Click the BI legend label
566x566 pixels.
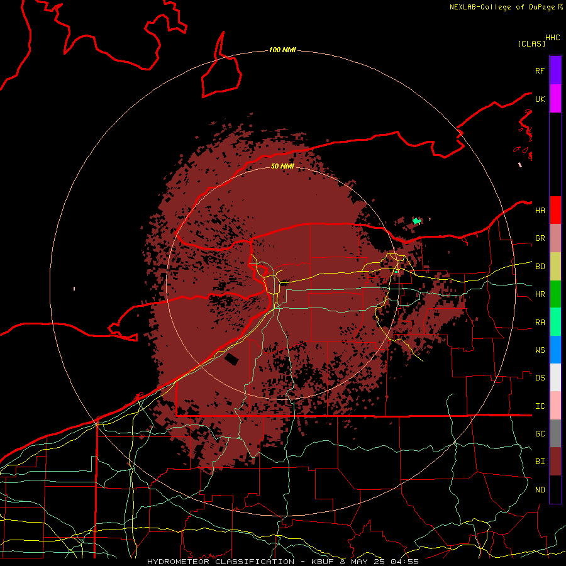[x=540, y=462]
